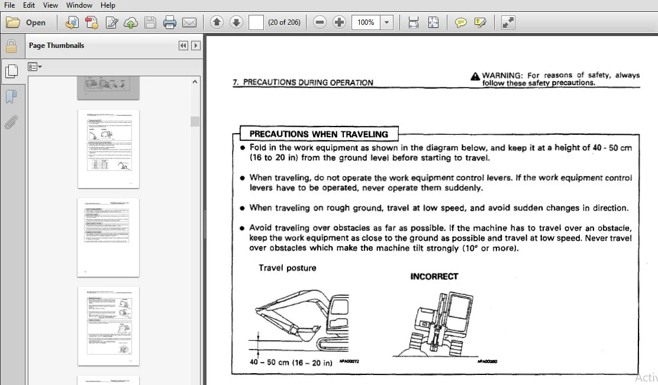Viewport: 658px width, 385px height.
Task: Click the Zoom out minus button
Action: 320,22
